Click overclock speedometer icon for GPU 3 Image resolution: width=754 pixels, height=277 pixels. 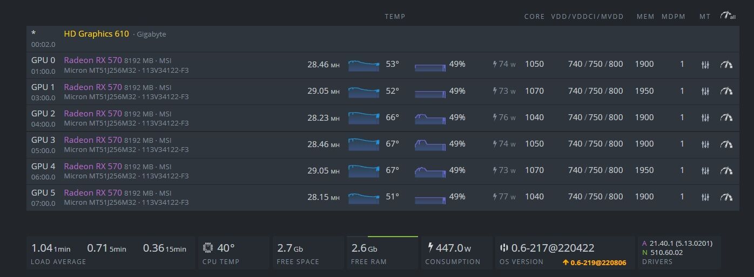[726, 144]
